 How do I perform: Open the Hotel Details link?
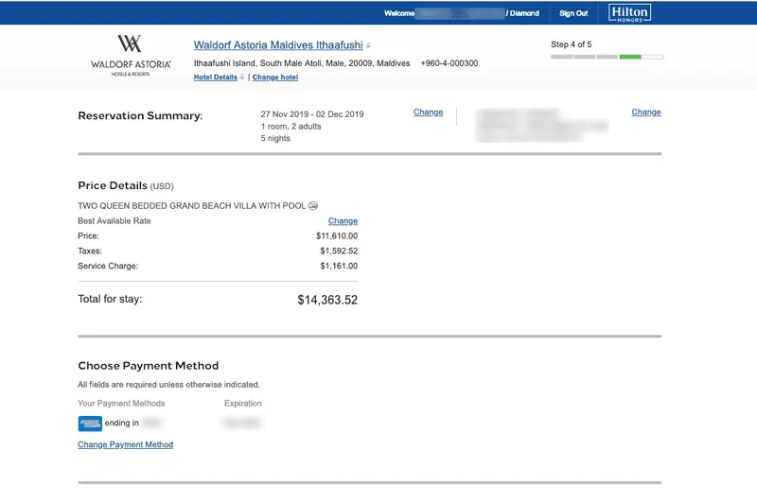pos(216,78)
